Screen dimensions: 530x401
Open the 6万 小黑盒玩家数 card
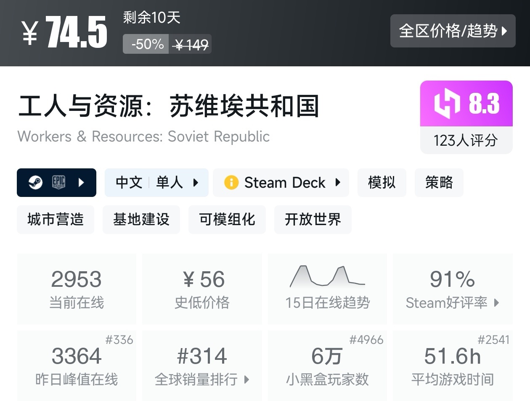point(328,366)
